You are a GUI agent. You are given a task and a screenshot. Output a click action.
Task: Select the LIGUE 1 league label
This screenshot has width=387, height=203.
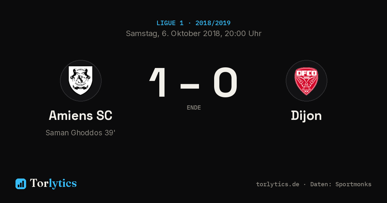click(170, 23)
